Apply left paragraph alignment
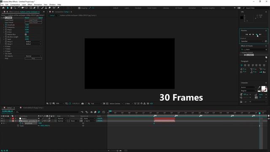This screenshot has height=152, width=270. point(242,65)
